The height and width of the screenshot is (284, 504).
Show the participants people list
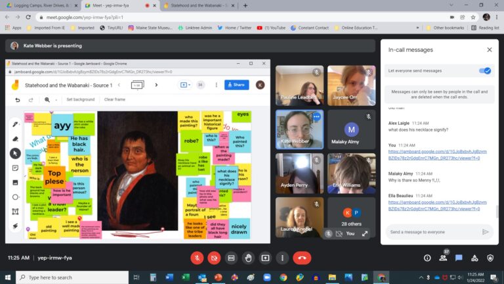pyautogui.click(x=443, y=258)
